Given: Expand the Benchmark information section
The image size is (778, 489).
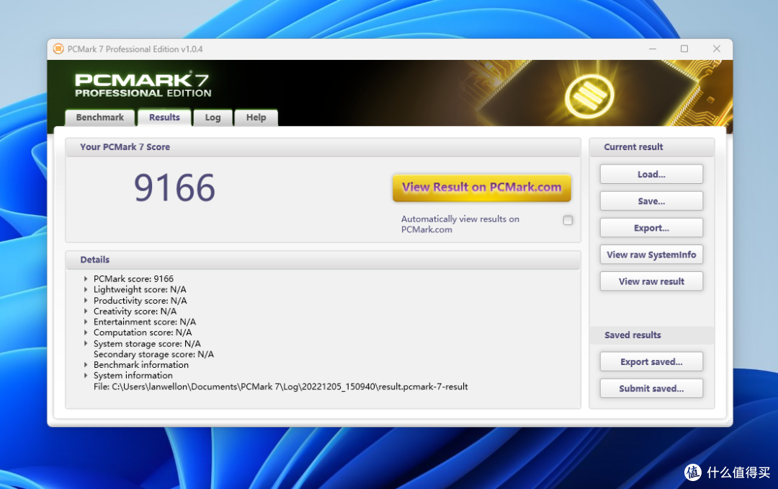Looking at the screenshot, I should (86, 365).
